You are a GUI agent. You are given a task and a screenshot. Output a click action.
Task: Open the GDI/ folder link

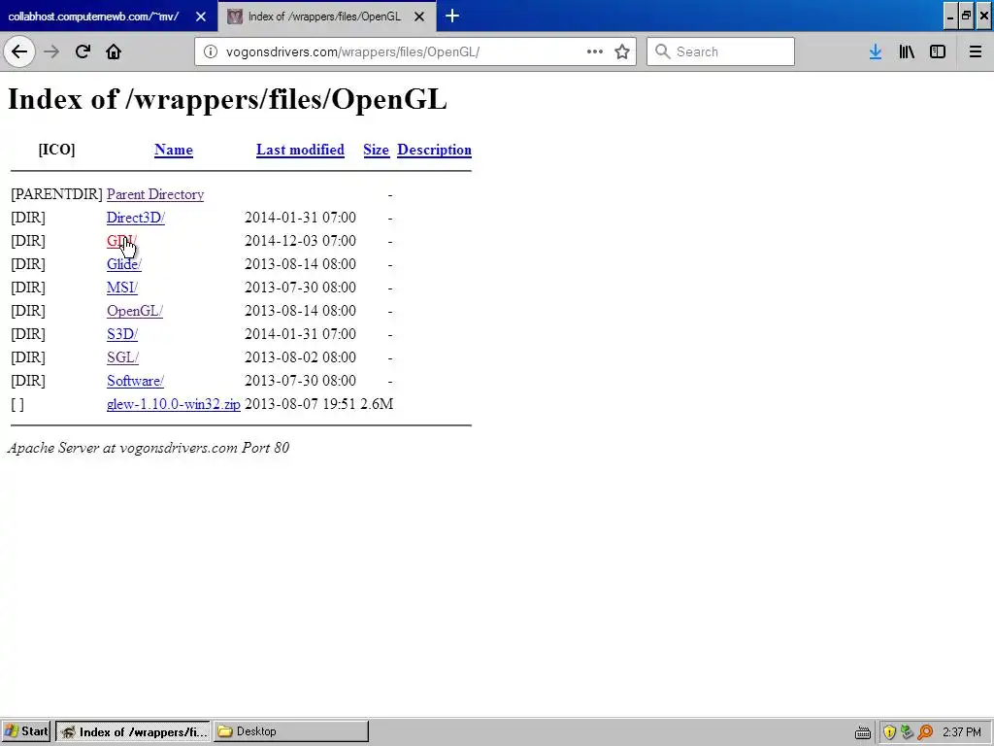pos(121,241)
